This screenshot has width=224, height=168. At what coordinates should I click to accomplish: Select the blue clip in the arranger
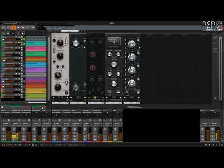36,64
